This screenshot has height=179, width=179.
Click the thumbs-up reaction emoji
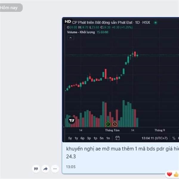(176, 174)
